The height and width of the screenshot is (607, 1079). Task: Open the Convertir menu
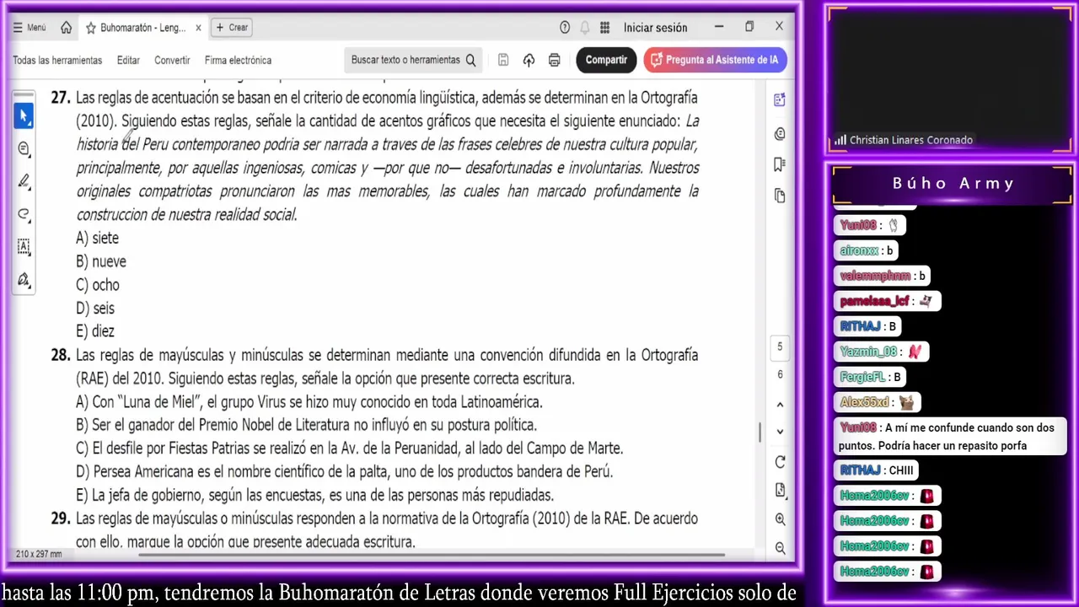tap(172, 60)
